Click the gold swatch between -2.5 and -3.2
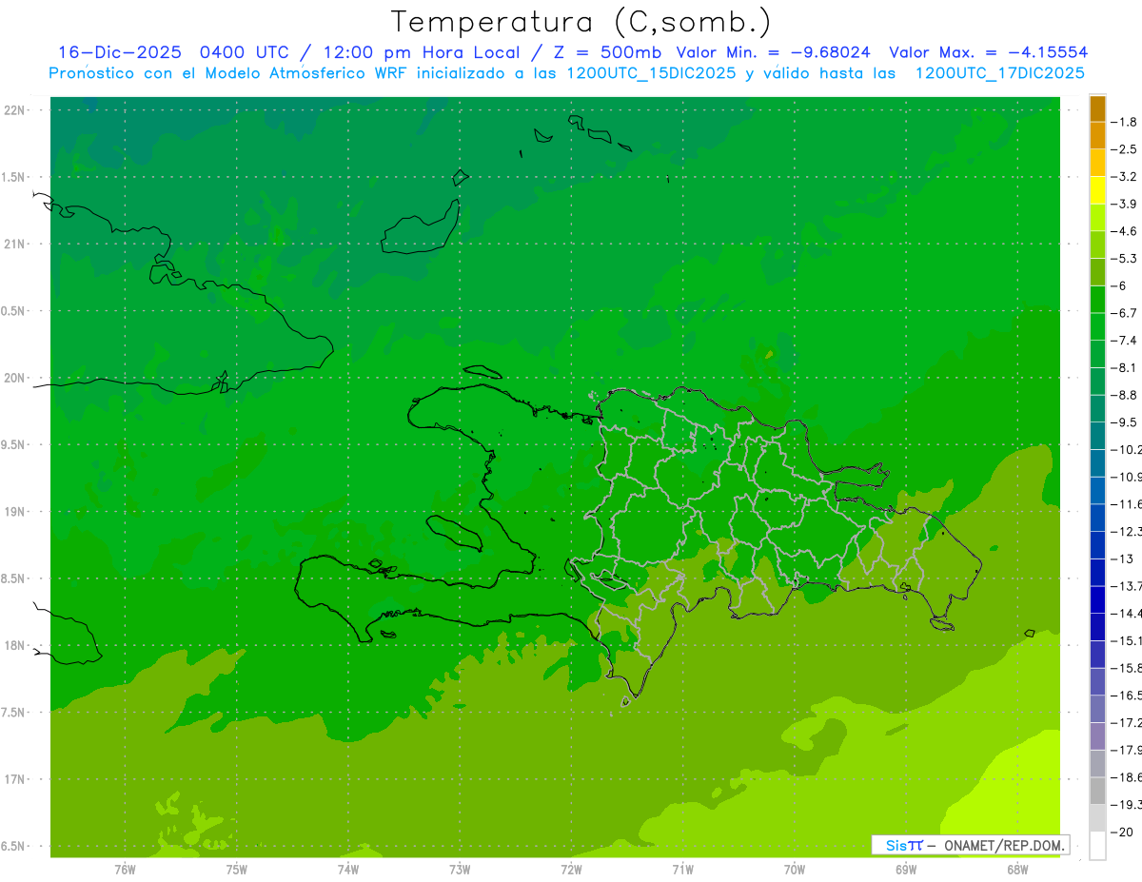Screen dimensions: 1142x882 [1097, 163]
